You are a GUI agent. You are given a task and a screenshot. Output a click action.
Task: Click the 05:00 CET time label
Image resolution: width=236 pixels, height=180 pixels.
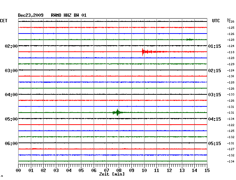(11, 119)
